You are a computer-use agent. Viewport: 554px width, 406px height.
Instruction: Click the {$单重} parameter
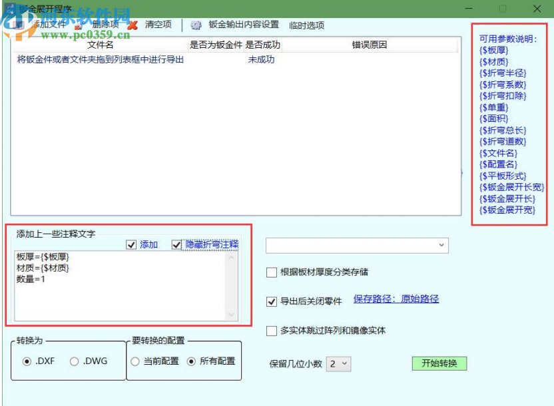(493, 107)
